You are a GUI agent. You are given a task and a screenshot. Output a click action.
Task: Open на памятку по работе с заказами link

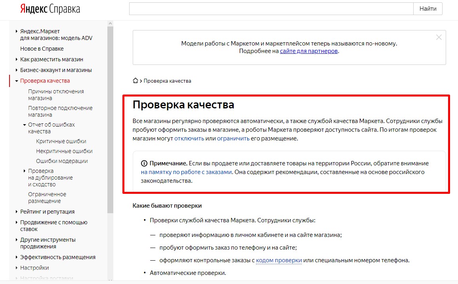point(186,172)
